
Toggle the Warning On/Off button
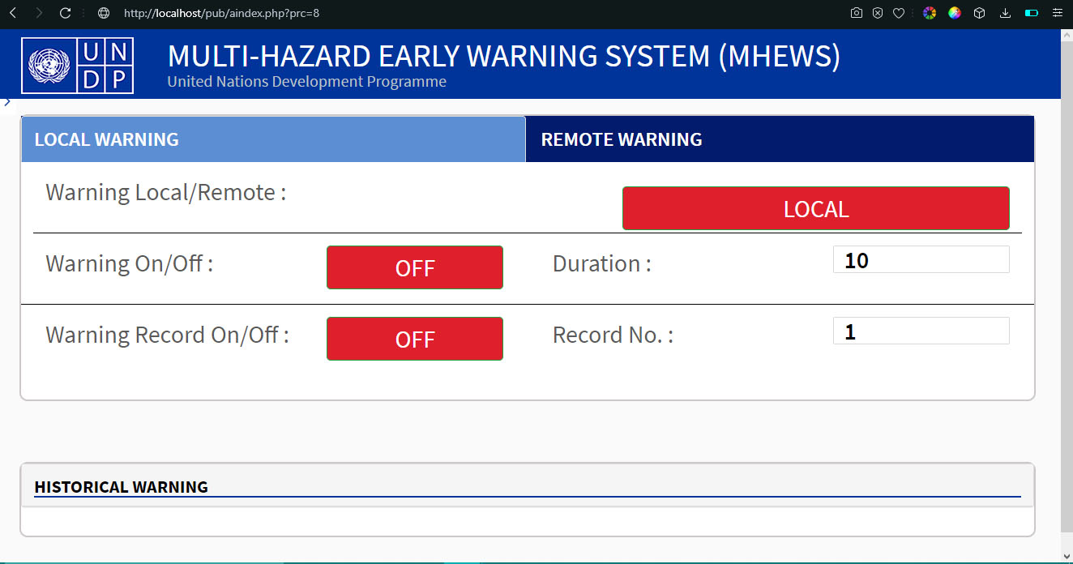[x=415, y=267]
